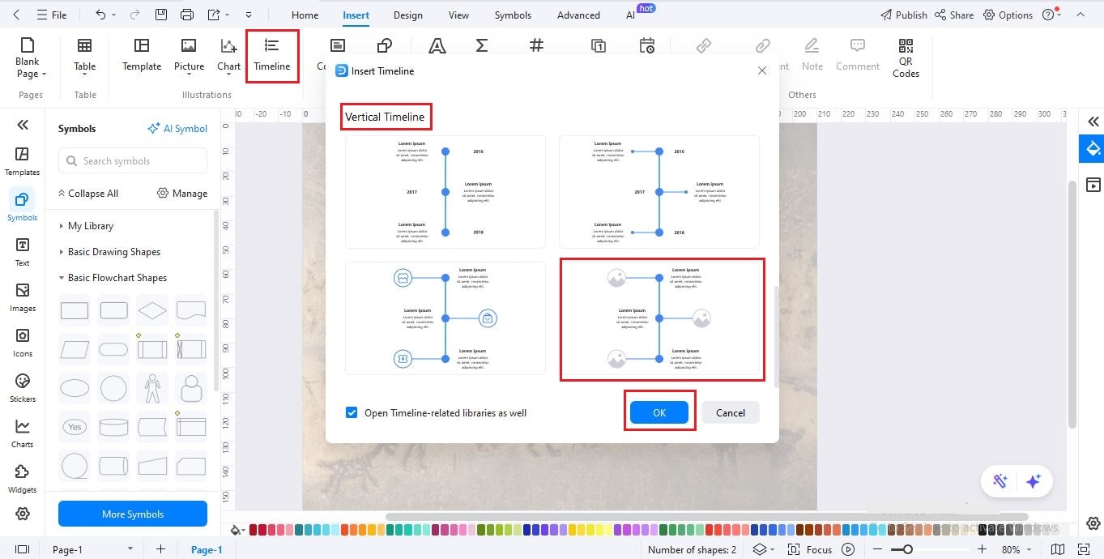
Task: Click the More Symbols button
Action: [133, 514]
